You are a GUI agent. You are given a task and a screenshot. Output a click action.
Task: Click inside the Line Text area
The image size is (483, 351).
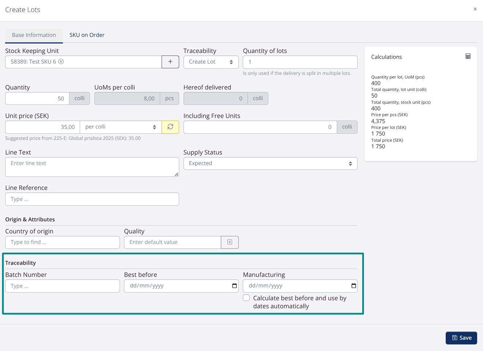92,167
